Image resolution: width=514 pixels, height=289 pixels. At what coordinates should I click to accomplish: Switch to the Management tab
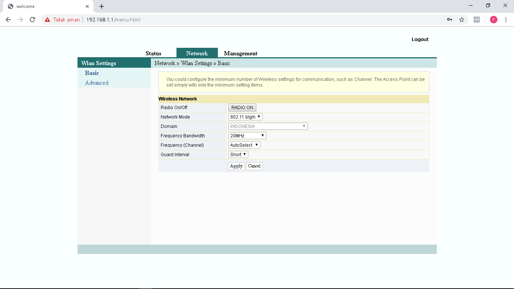click(x=240, y=53)
